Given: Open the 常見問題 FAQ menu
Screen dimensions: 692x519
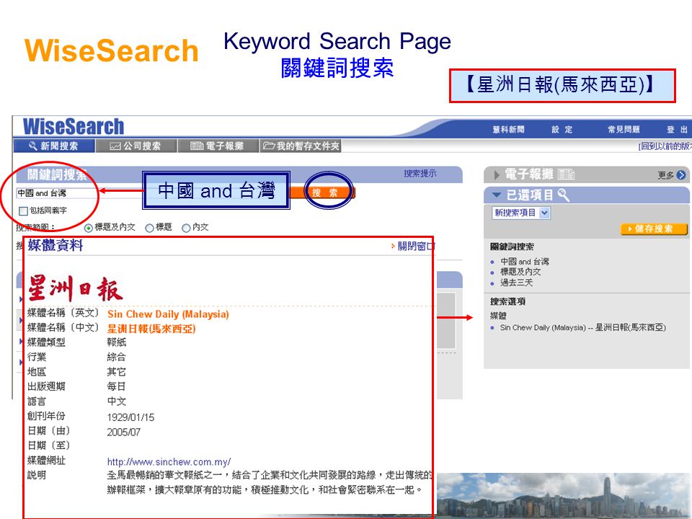Looking at the screenshot, I should pyautogui.click(x=624, y=129).
